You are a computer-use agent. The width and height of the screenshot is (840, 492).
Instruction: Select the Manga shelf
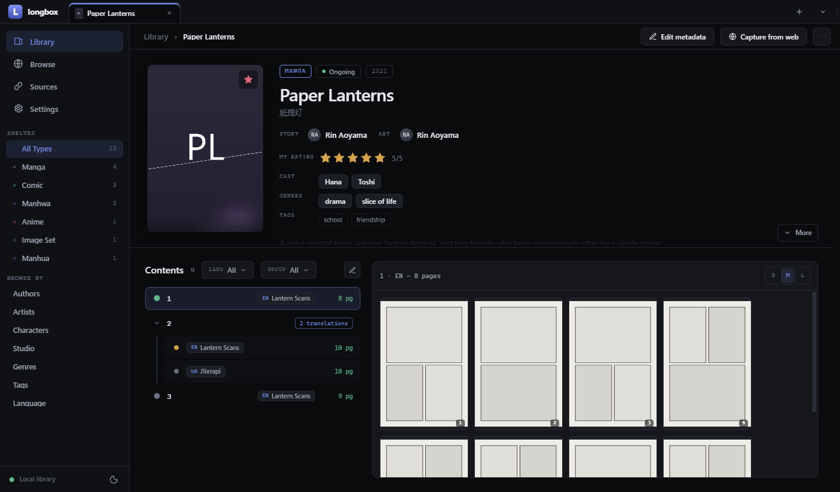[x=64, y=167]
